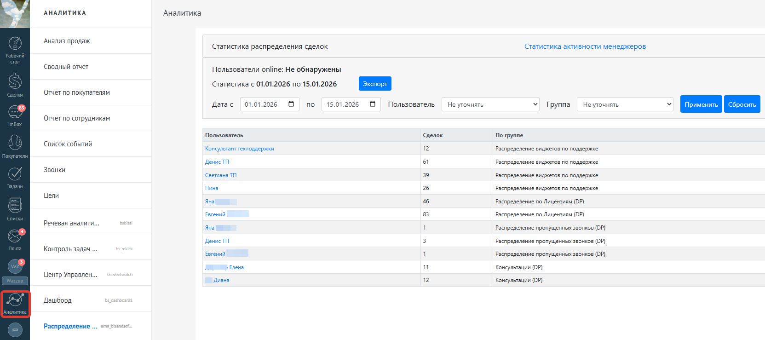Open calendar picker in Дата с field
This screenshot has width=765, height=340.
(291, 104)
